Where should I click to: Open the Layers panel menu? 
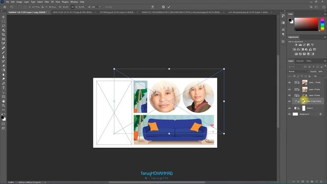pyautogui.click(x=325, y=61)
